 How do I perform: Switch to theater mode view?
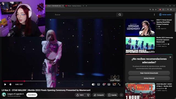[x=109, y=84]
